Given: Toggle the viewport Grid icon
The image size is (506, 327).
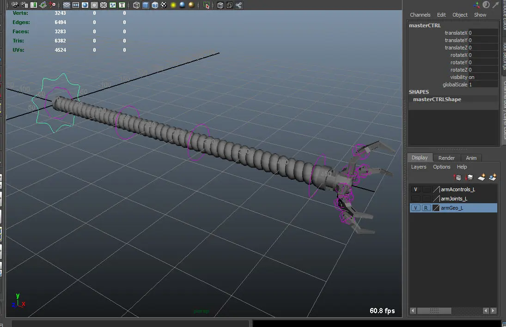Looking at the screenshot, I should [x=67, y=5].
